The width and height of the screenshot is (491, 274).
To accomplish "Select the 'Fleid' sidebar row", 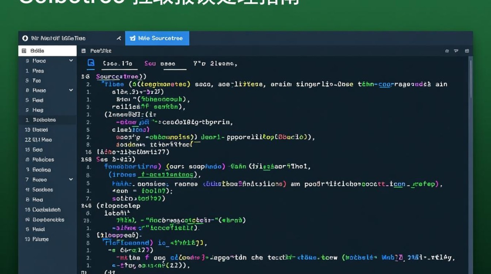I will coord(47,100).
